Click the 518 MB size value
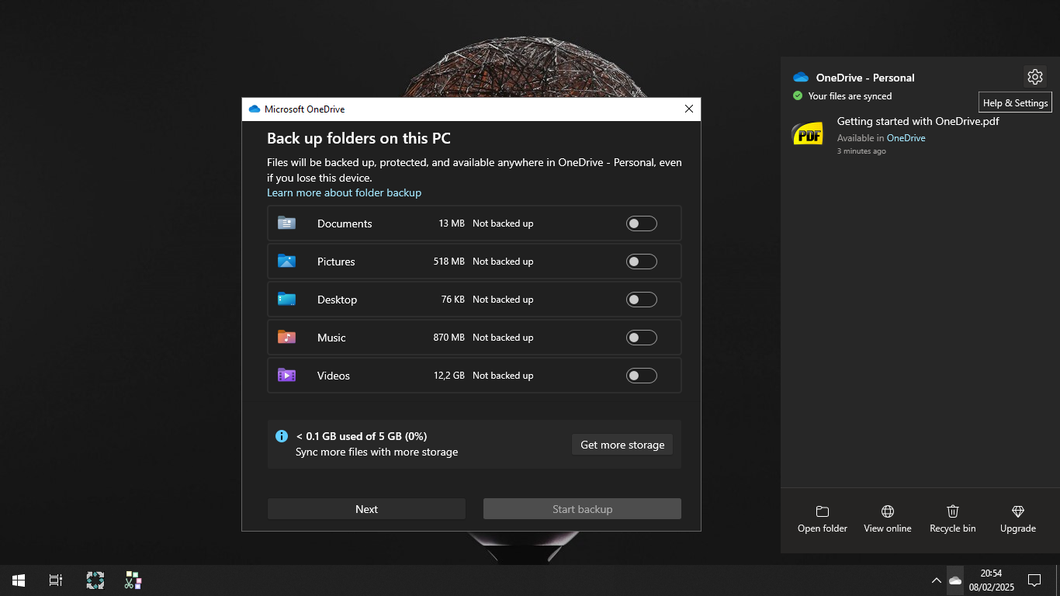The image size is (1060, 596). point(449,262)
